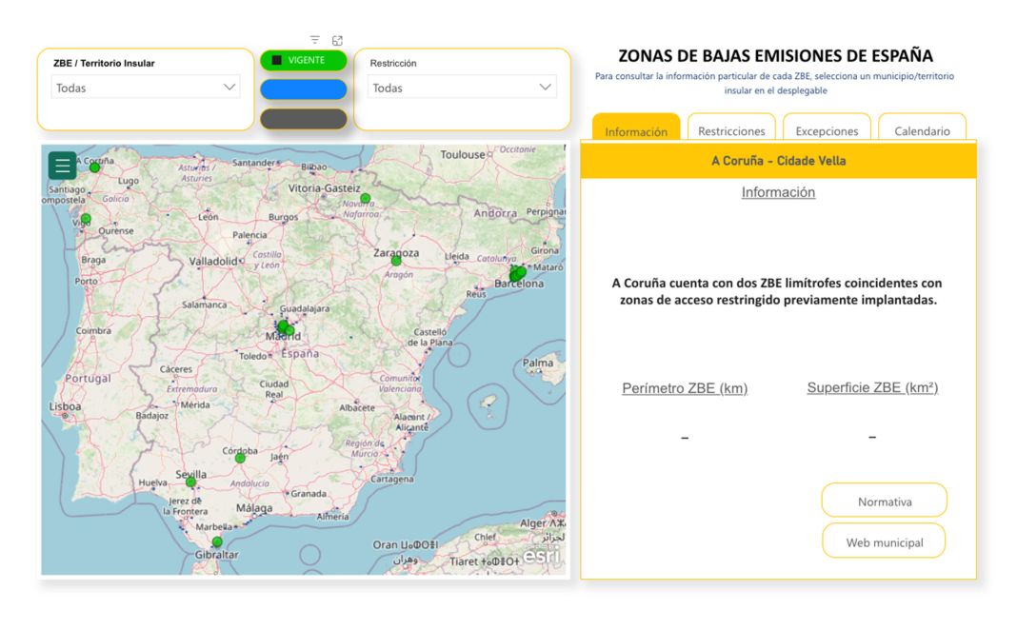Switch to the Excepciones tab
The image size is (1017, 630).
pos(827,130)
